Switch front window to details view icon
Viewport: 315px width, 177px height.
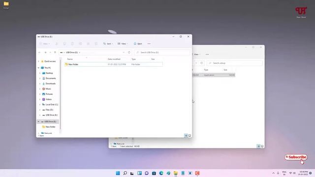tap(186, 136)
